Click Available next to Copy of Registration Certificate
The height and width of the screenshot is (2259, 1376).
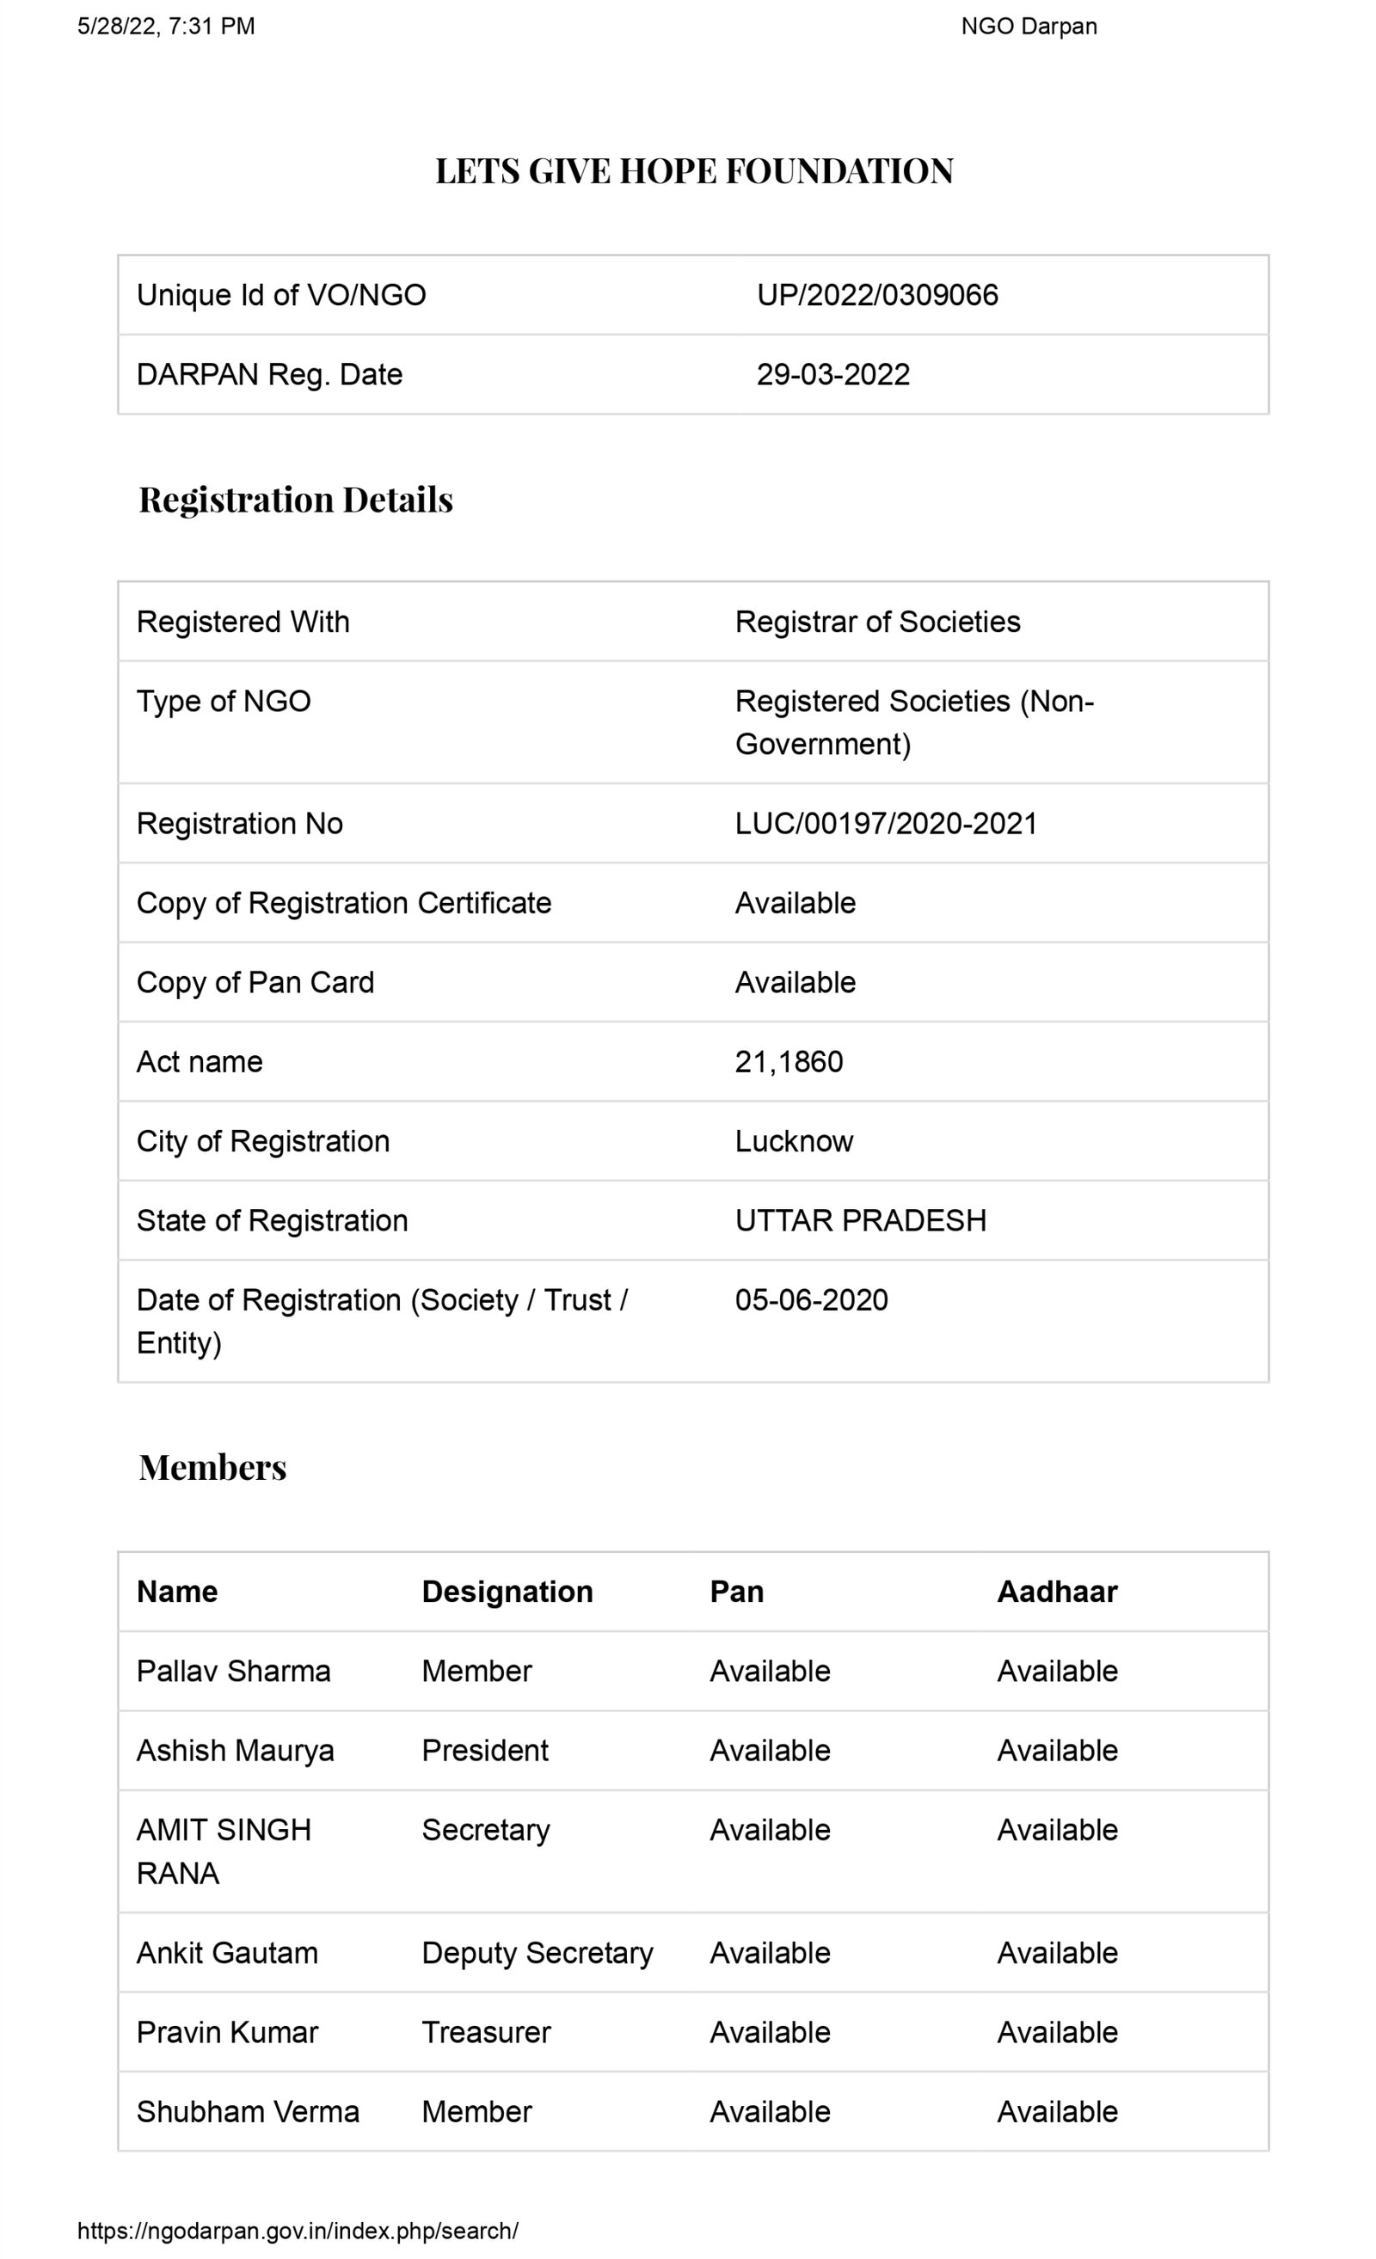[795, 903]
